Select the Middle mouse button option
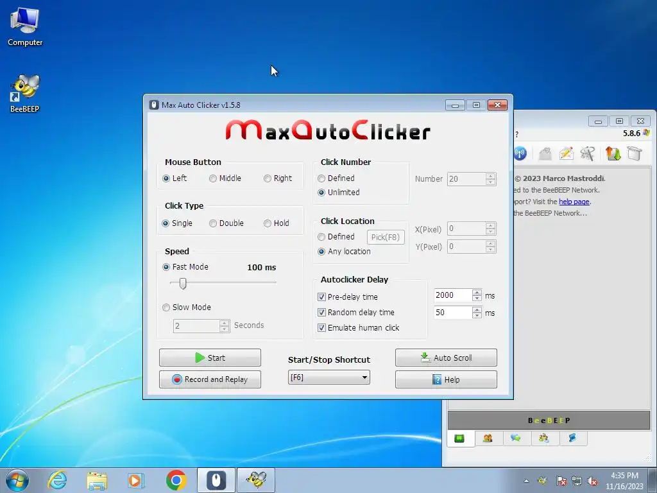The width and height of the screenshot is (657, 493). tap(225, 178)
